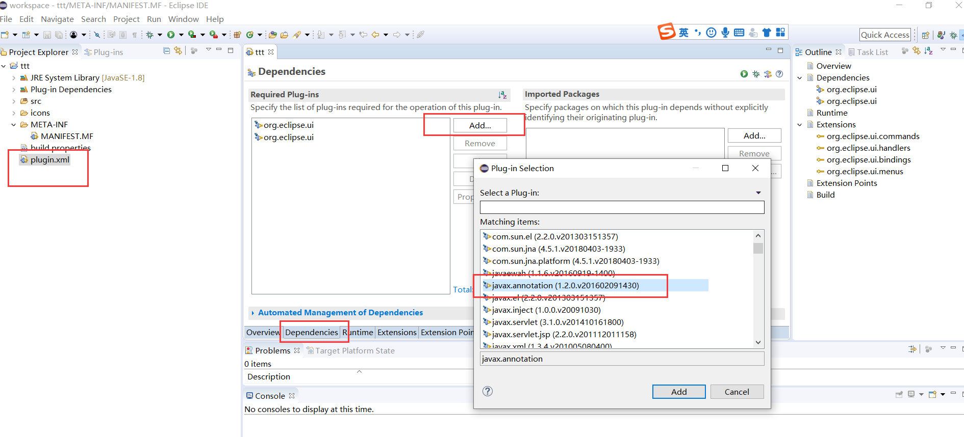
Task: Collapse the ttt project node
Action: pyautogui.click(x=4, y=66)
